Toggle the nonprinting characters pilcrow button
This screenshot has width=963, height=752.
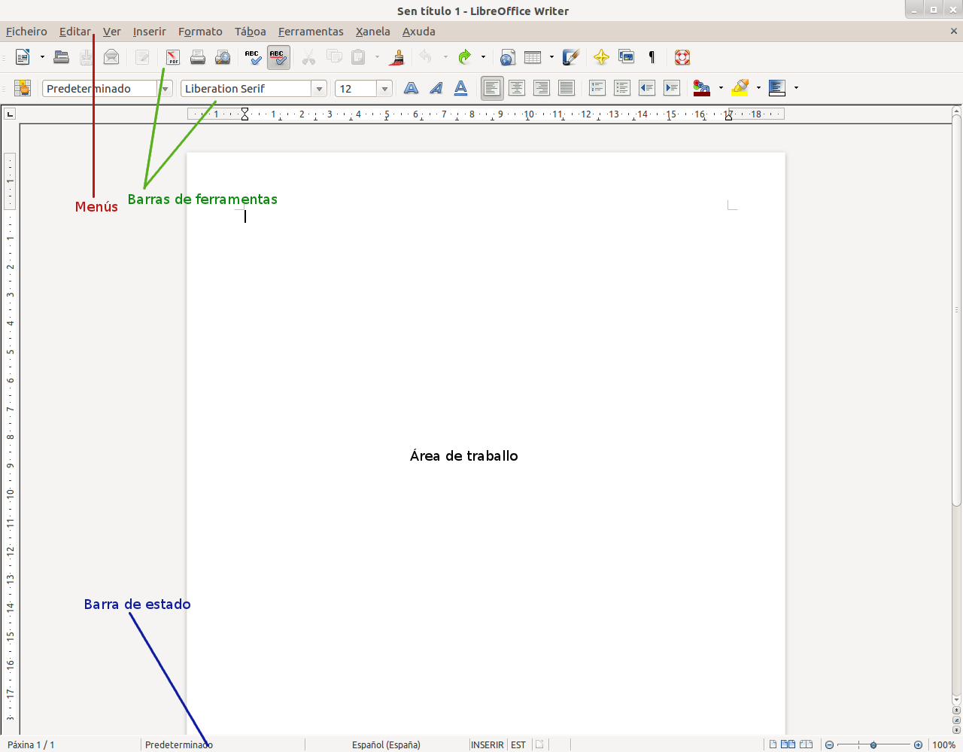click(652, 57)
